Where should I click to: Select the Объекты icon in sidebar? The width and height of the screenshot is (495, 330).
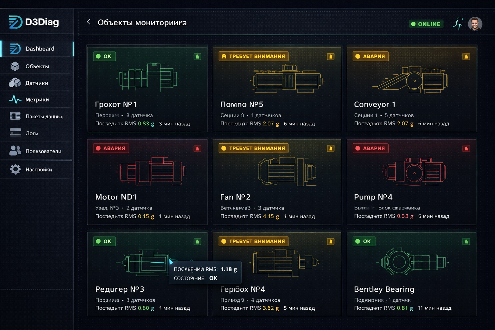15,66
